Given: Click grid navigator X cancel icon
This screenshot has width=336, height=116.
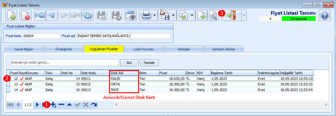Looking at the screenshot, I should click(x=86, y=105).
